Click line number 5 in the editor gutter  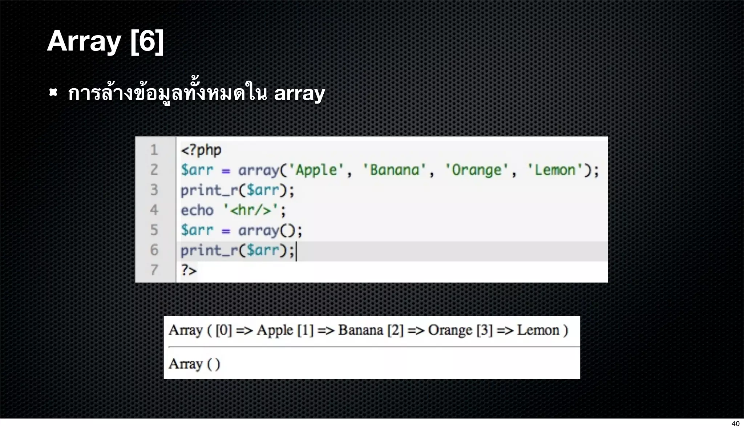point(154,230)
